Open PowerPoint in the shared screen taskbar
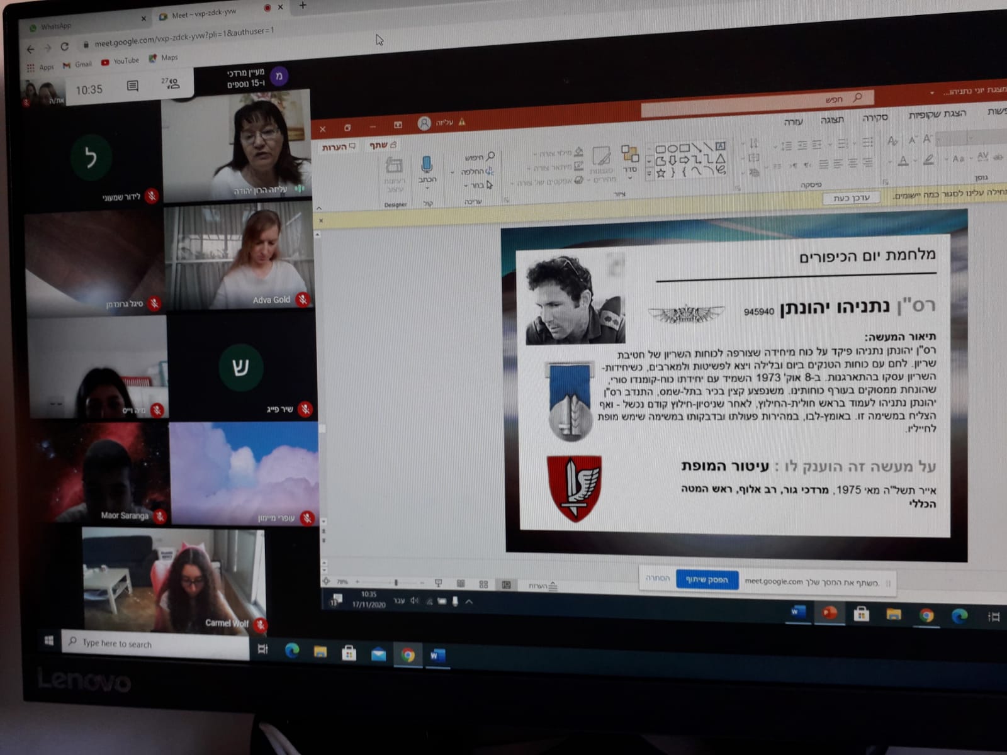The image size is (1007, 755). coord(829,612)
